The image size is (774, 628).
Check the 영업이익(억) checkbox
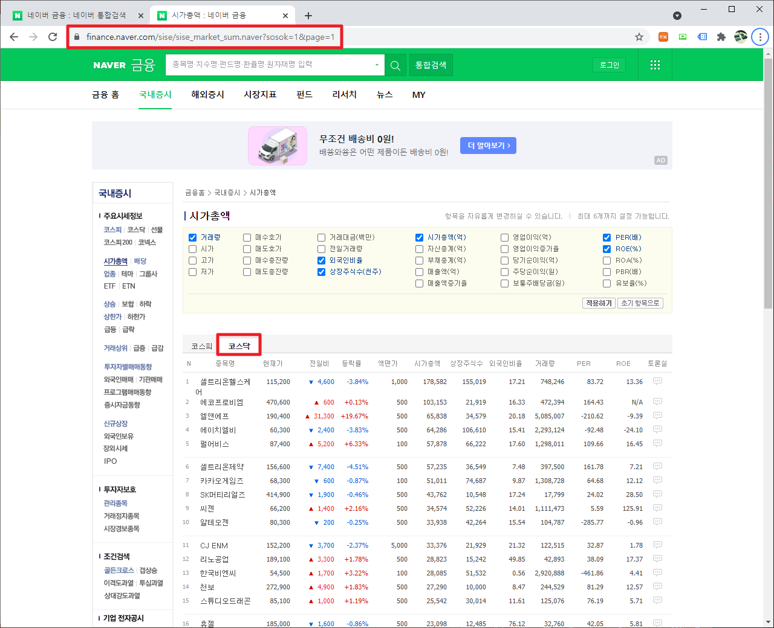504,237
